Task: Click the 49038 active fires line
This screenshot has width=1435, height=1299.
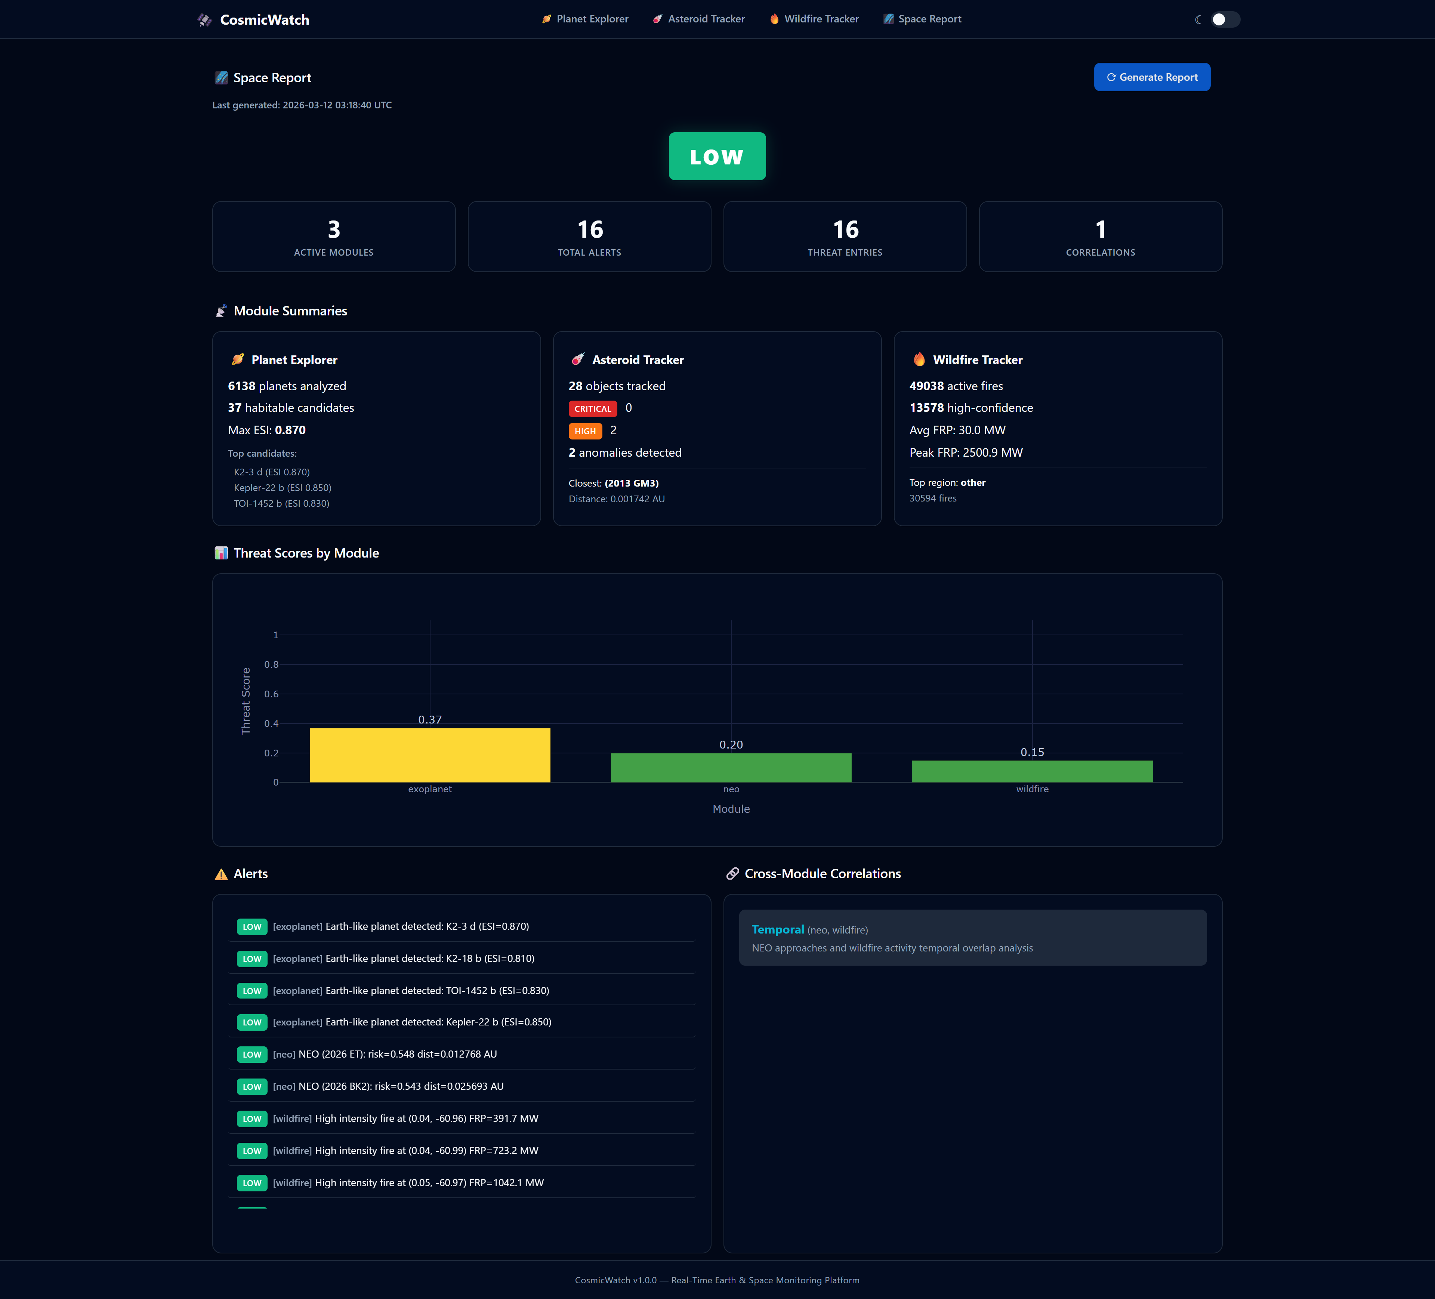Action: 956,386
